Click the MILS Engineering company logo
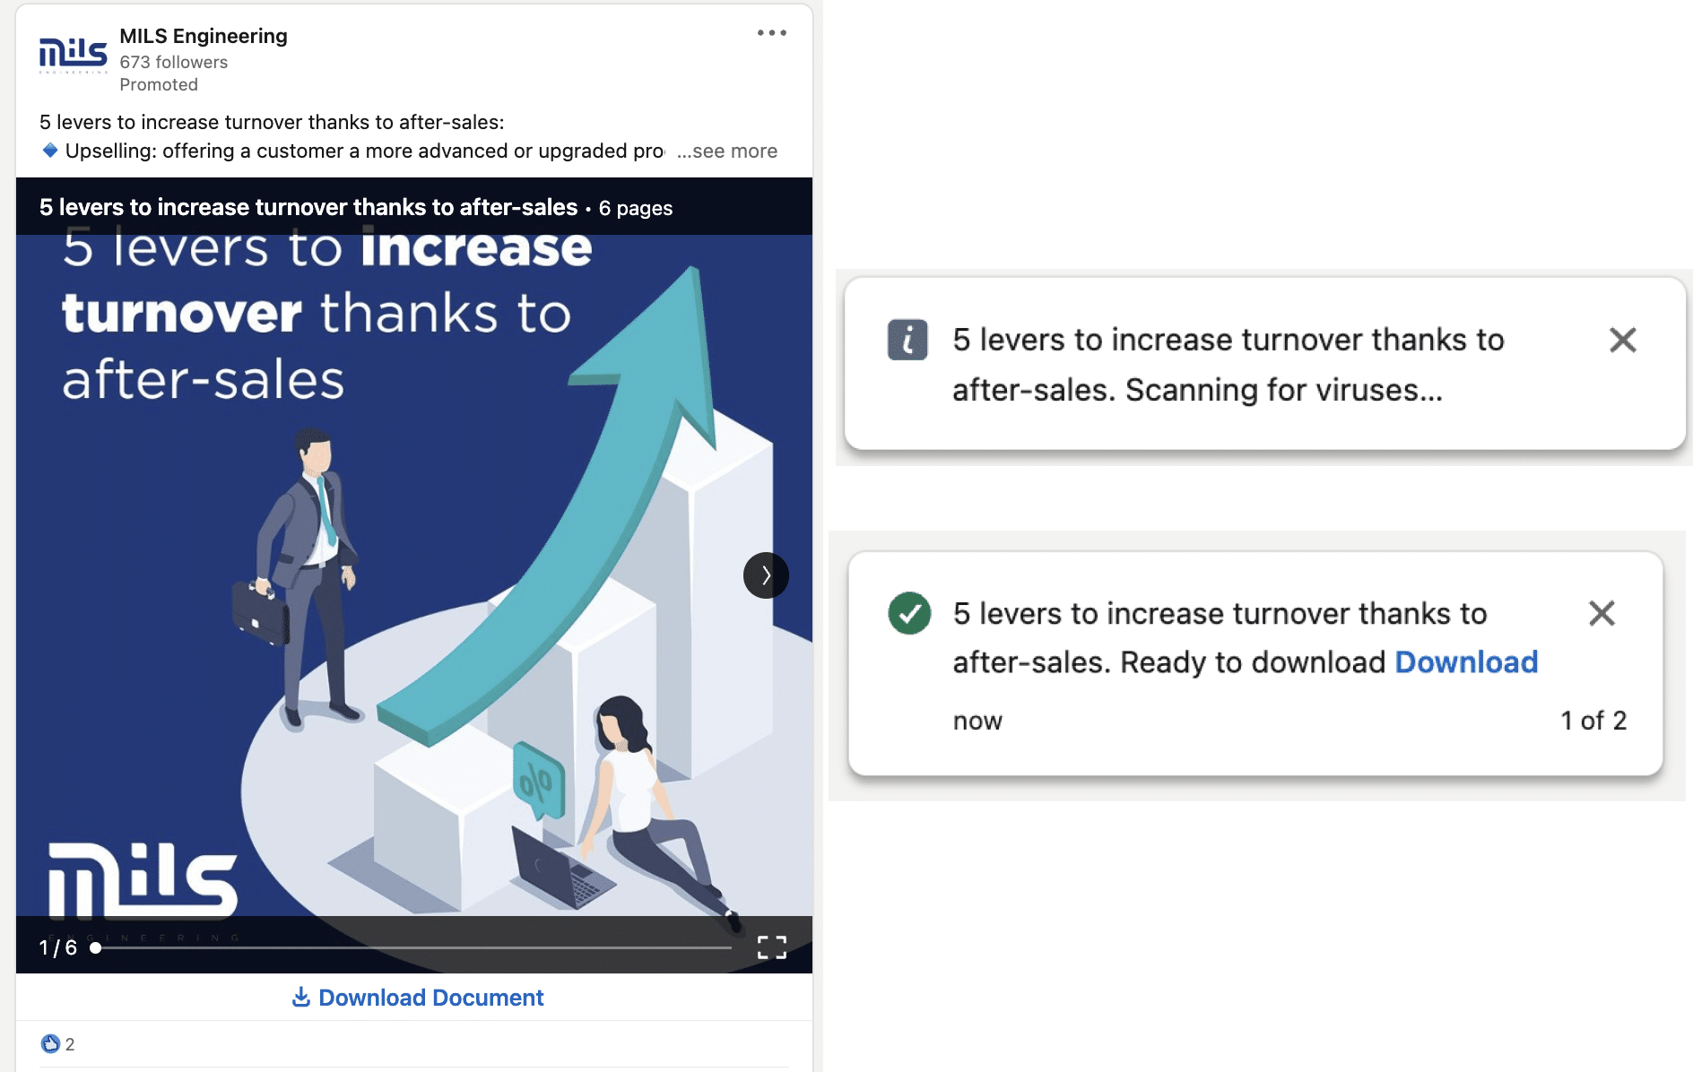Screen dimensions: 1693x1072 click(74, 56)
